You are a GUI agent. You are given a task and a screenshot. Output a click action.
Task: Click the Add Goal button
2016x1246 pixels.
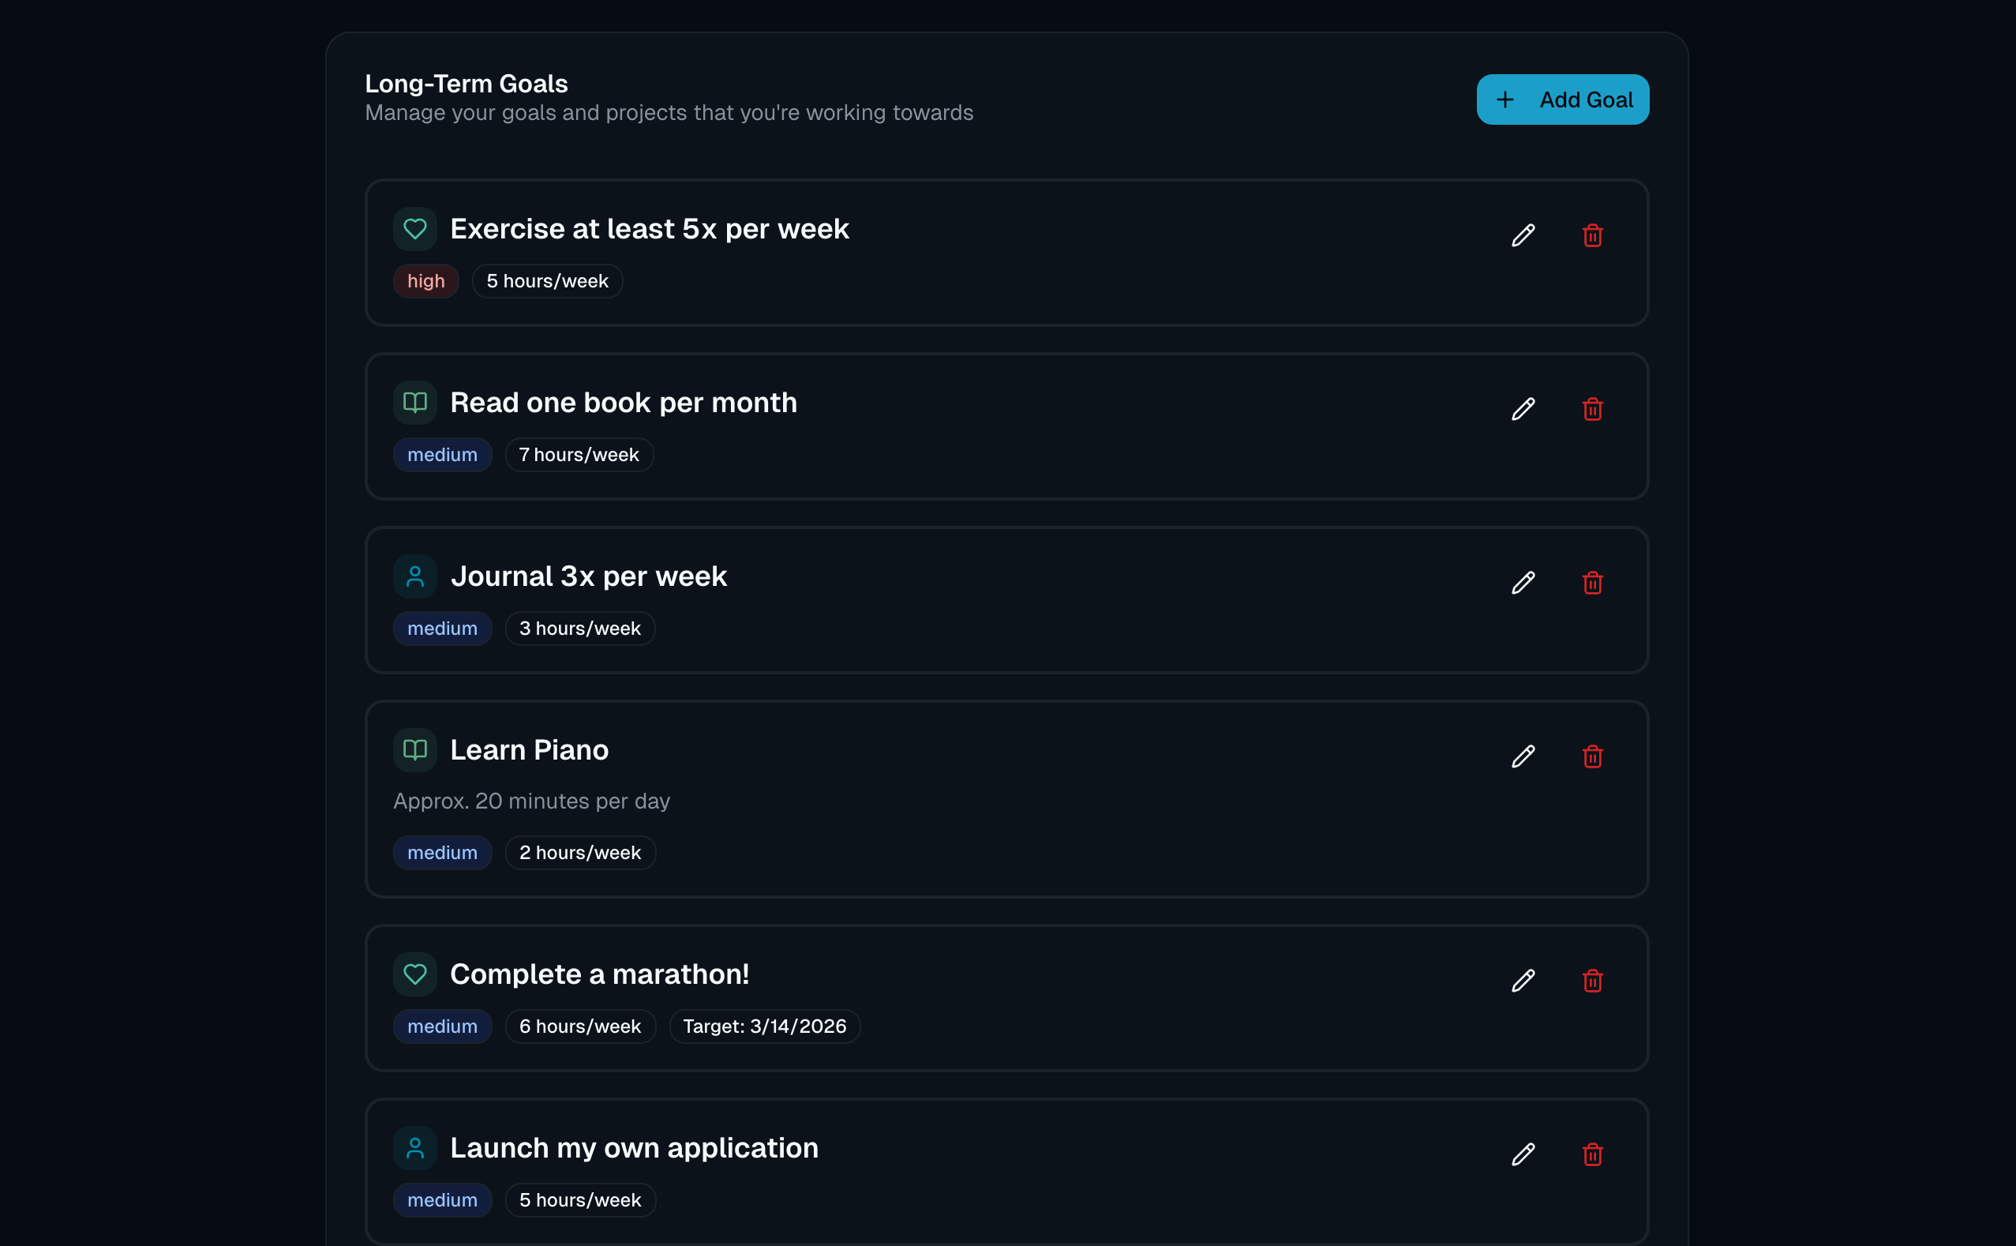(1562, 99)
